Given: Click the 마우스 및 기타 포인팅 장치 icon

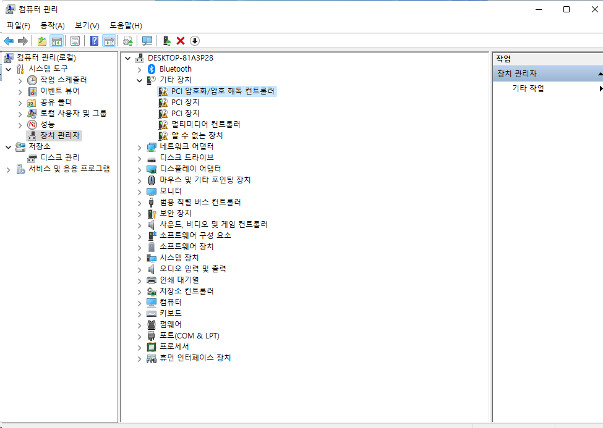Looking at the screenshot, I should coord(152,180).
